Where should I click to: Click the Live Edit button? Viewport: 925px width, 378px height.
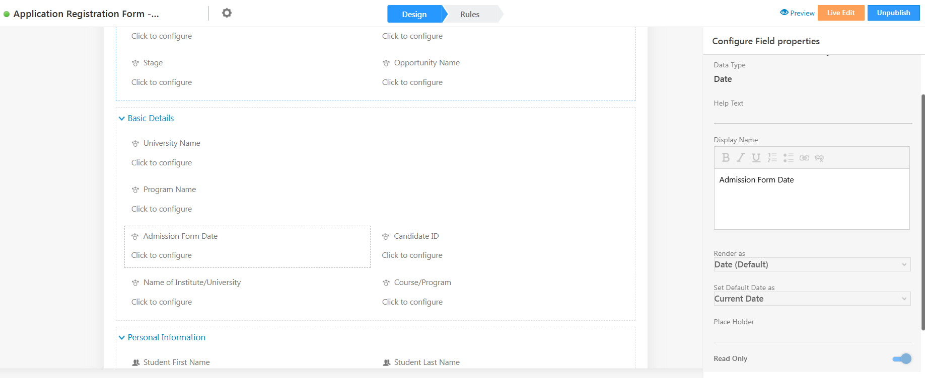(840, 13)
